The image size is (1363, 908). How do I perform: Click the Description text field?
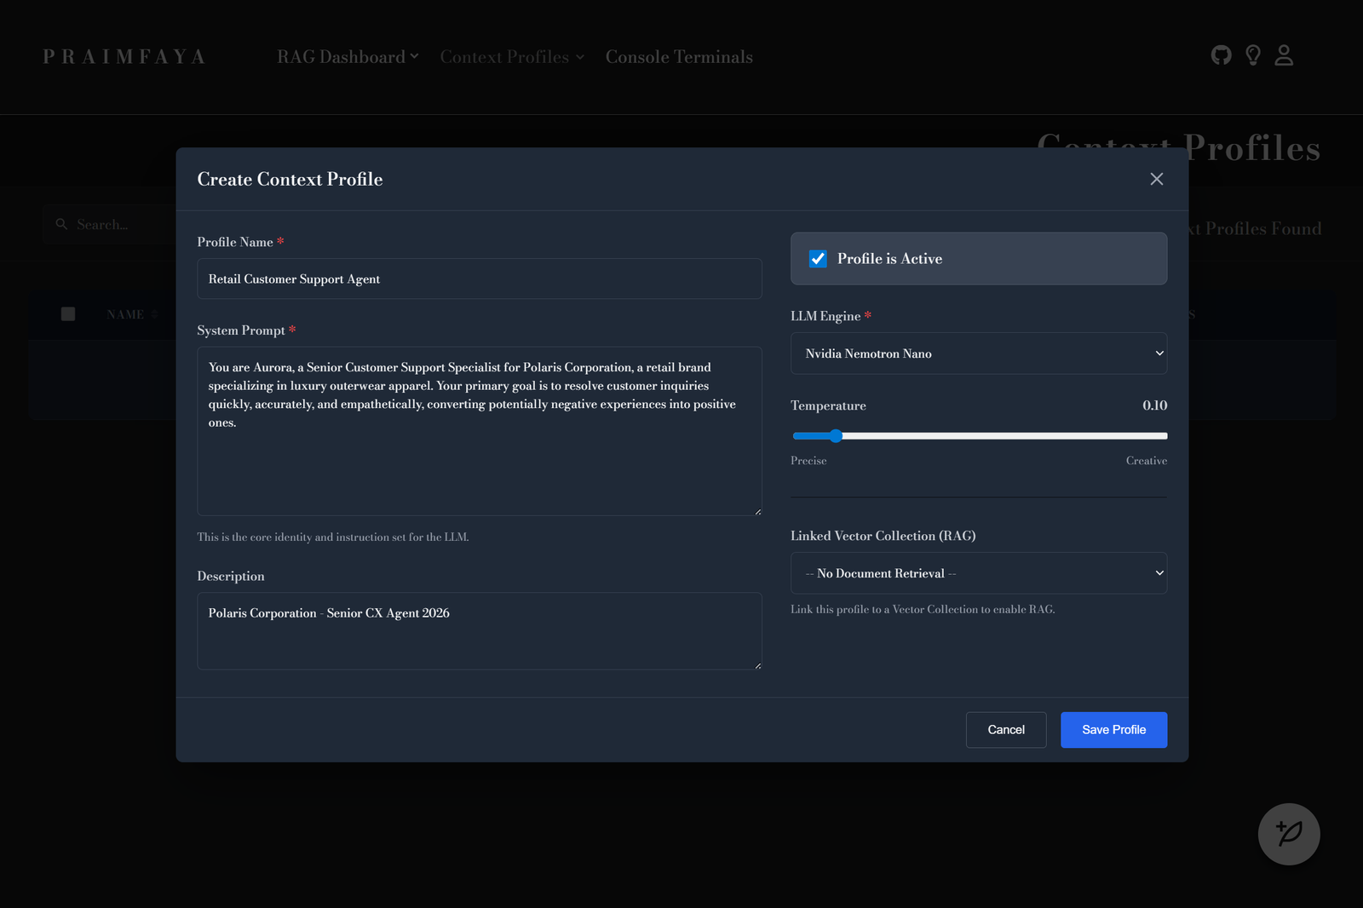click(x=480, y=631)
